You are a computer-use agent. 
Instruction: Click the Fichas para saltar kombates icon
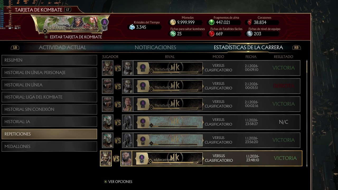coord(173,34)
